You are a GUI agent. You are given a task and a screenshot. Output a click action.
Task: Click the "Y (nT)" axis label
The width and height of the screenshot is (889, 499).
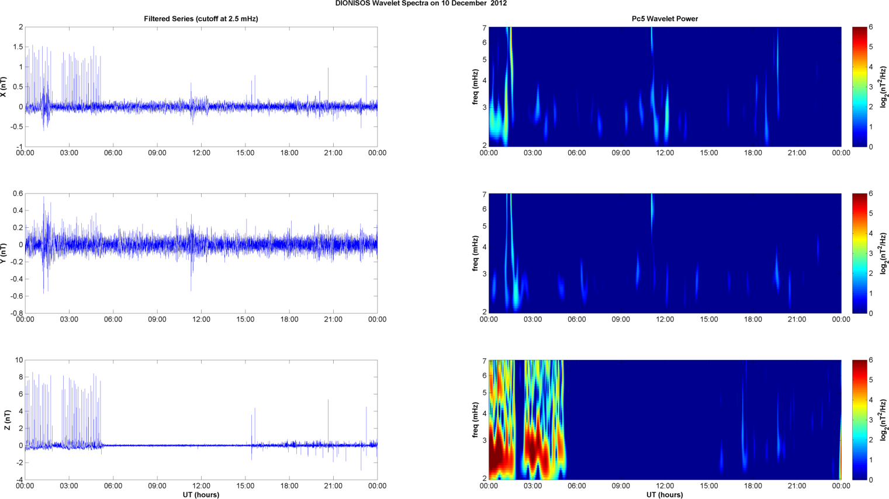coord(4,253)
